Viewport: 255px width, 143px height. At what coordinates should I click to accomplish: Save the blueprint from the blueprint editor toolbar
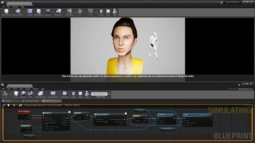pos(16,95)
